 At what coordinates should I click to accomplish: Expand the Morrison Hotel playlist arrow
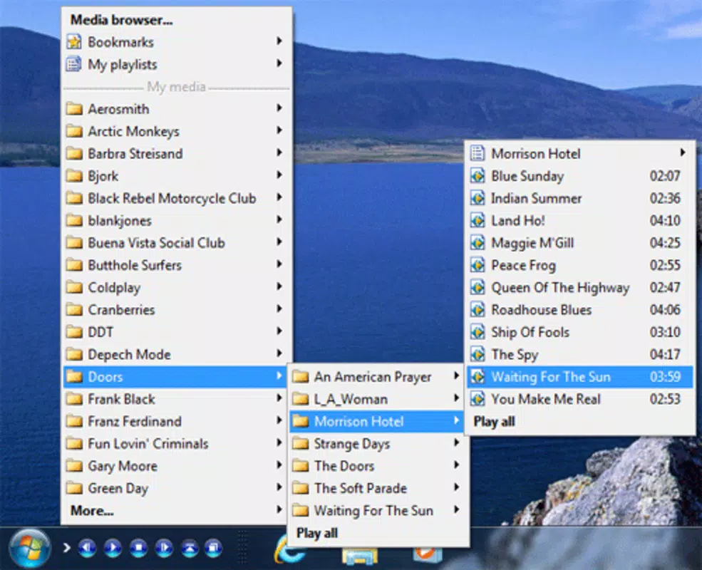[x=682, y=152]
